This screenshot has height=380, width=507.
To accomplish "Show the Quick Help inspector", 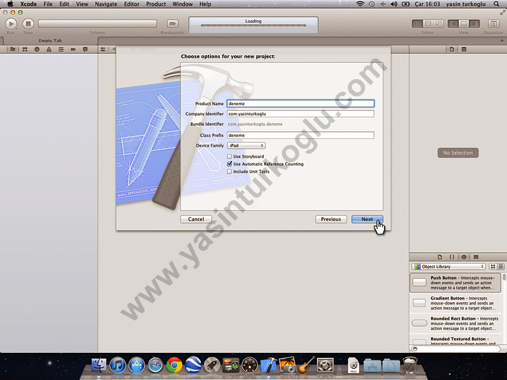I will click(464, 49).
